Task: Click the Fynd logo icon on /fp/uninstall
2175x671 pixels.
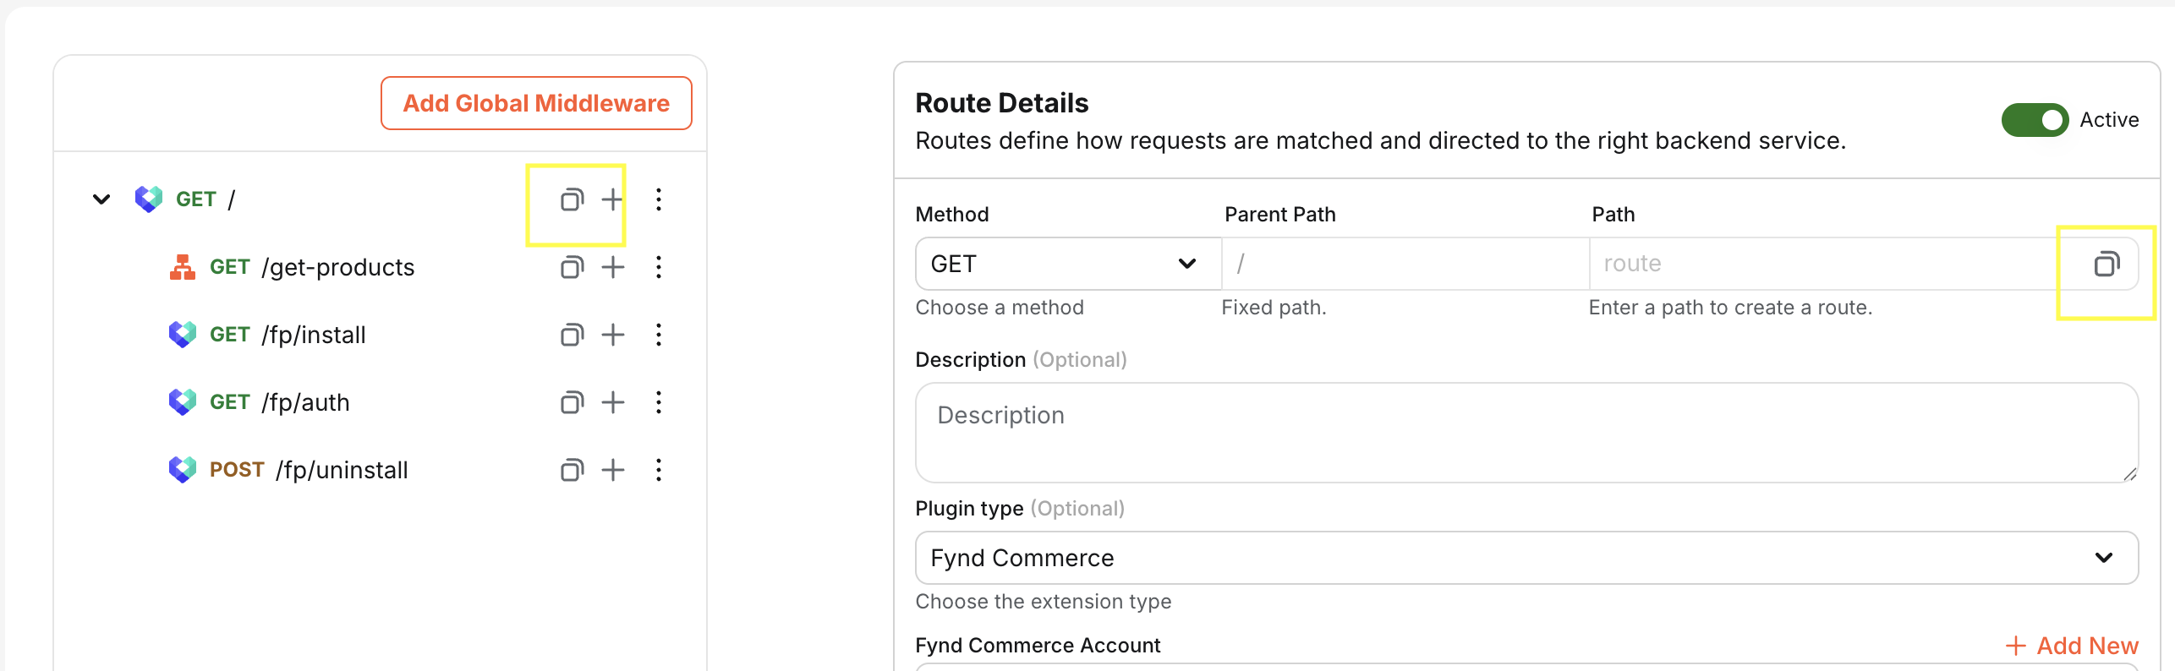Action: pyautogui.click(x=183, y=470)
